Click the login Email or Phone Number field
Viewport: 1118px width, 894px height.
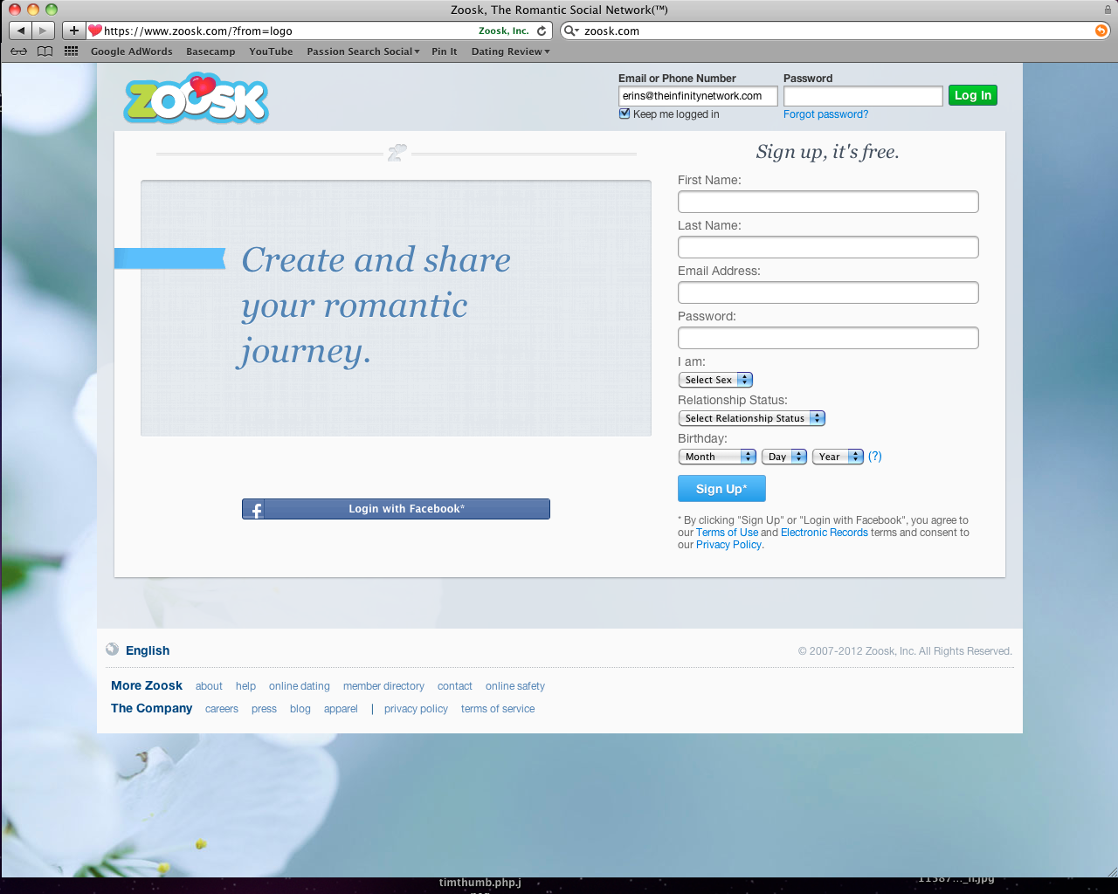[x=698, y=96]
